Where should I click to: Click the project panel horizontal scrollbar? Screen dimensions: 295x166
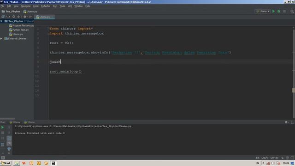pyautogui.click(x=7, y=119)
